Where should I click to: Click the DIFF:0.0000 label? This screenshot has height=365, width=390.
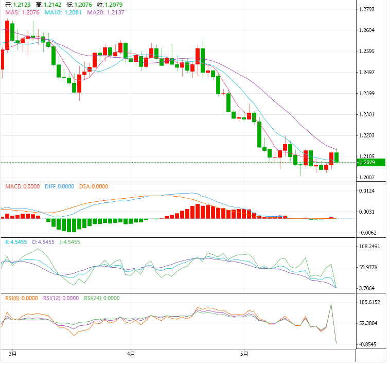point(60,186)
